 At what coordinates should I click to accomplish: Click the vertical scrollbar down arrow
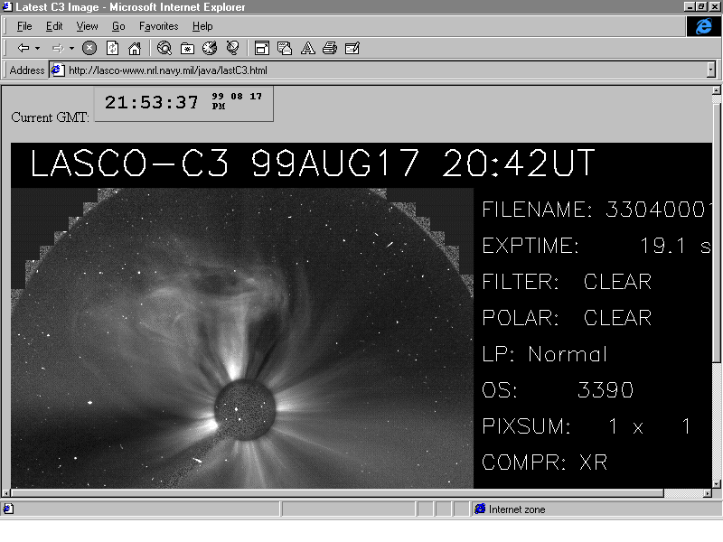pos(717,484)
